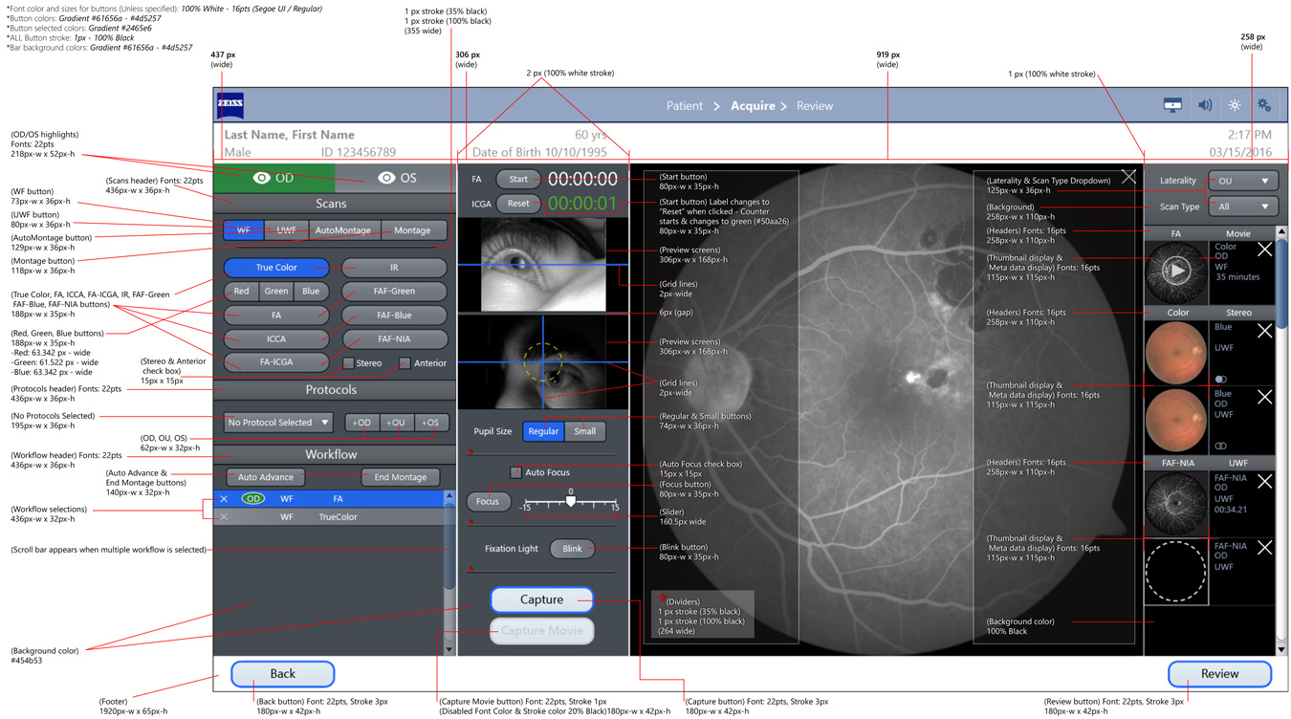Open the Laterality OU dropdown
The image size is (1291, 719).
(x=1243, y=181)
